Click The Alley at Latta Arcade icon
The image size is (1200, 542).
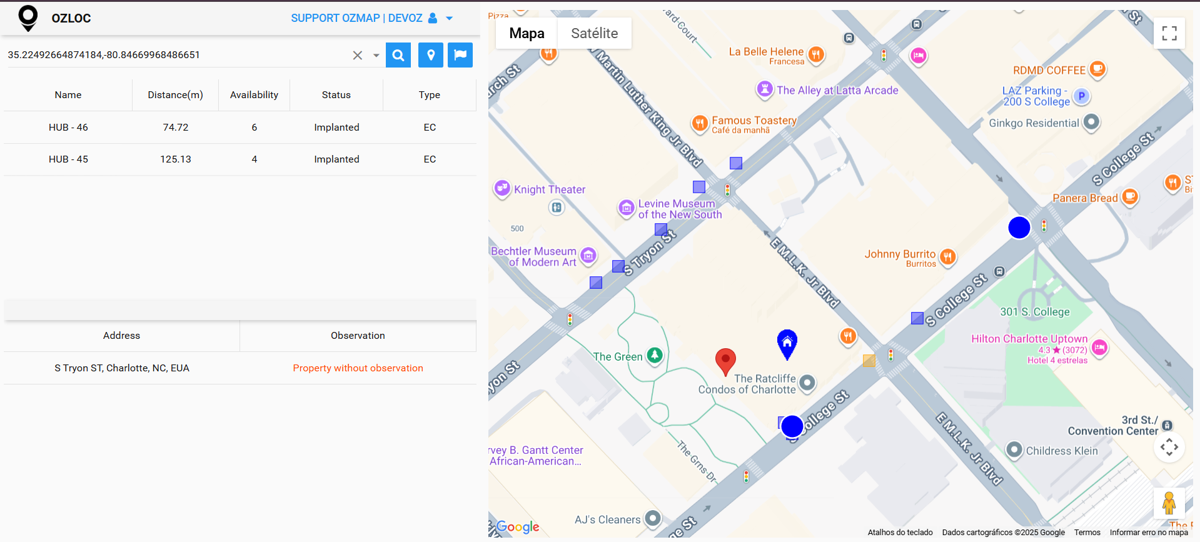point(764,89)
